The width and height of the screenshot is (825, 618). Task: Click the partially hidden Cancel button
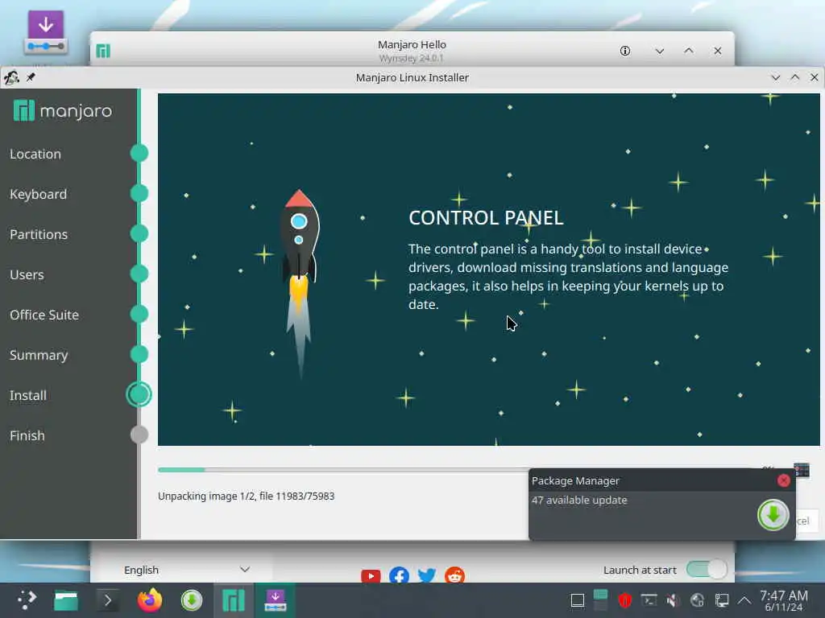tap(806, 521)
